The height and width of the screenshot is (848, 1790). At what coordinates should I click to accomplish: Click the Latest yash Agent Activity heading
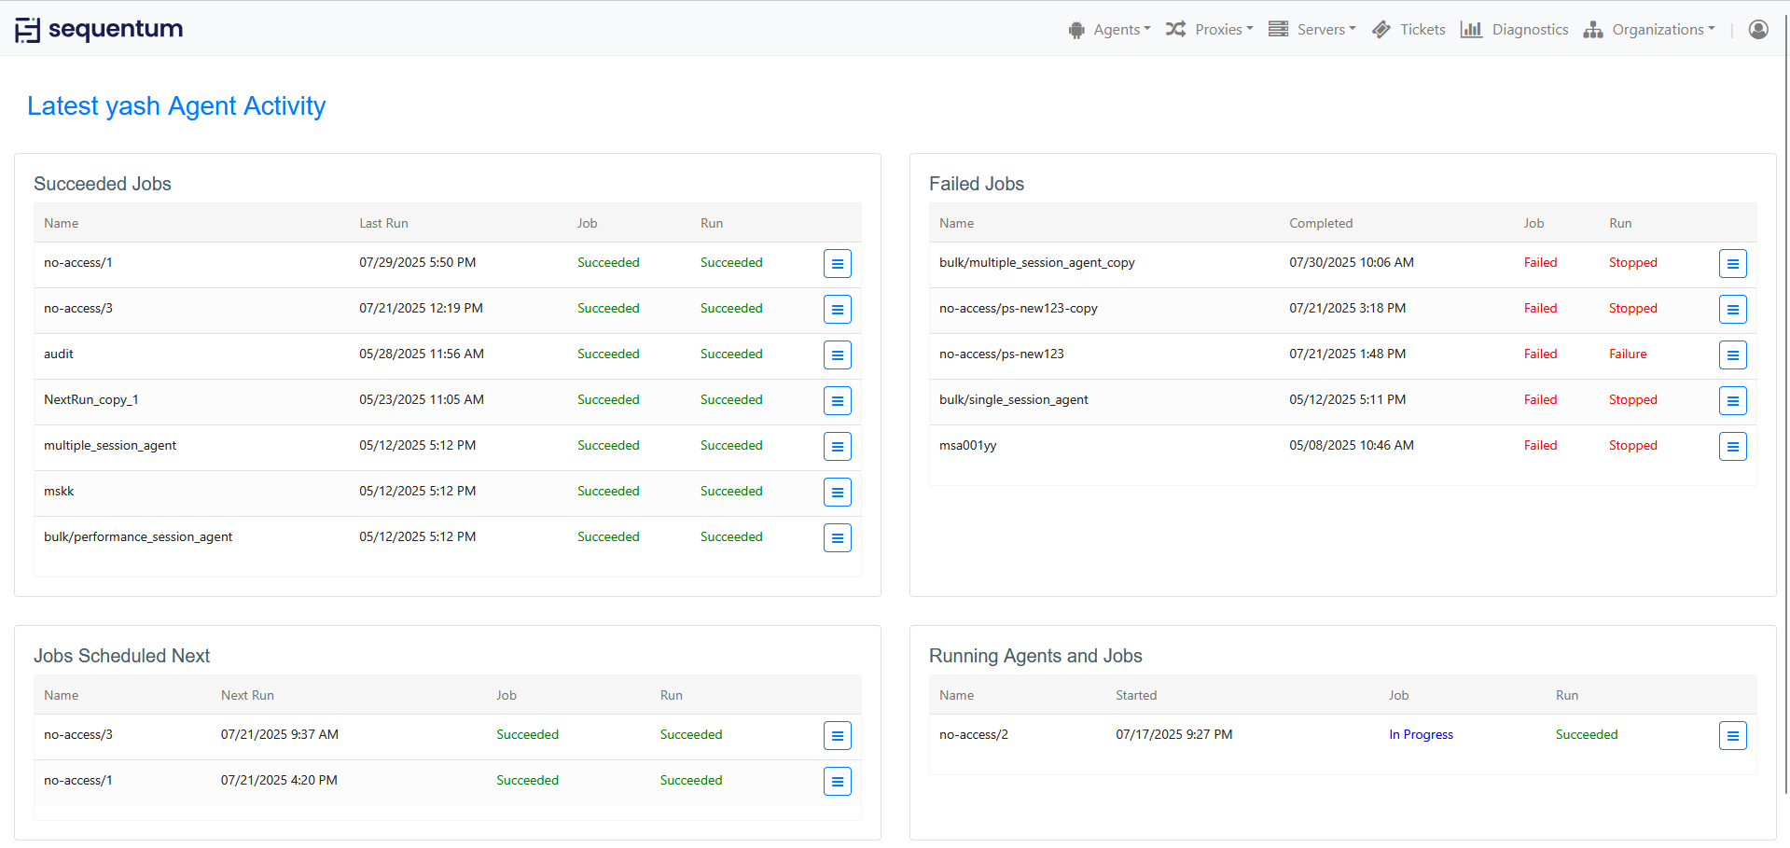176,106
